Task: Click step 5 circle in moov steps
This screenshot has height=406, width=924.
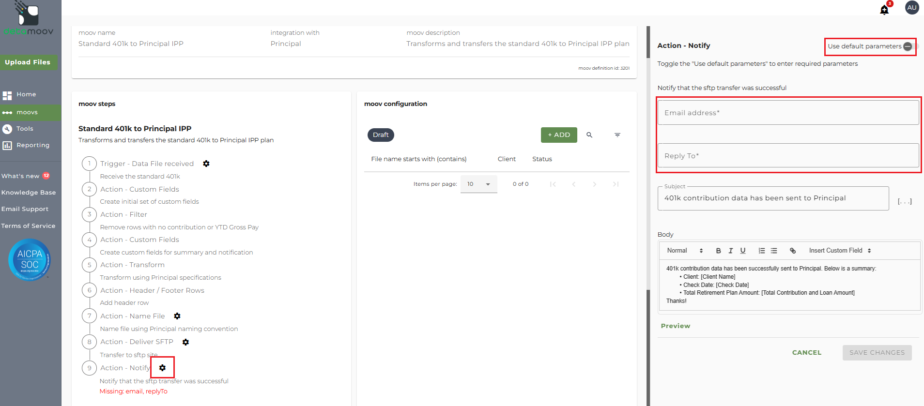Action: (89, 265)
